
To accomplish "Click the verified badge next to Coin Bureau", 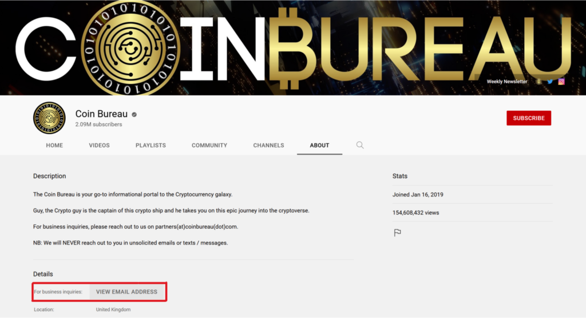I will coord(134,114).
